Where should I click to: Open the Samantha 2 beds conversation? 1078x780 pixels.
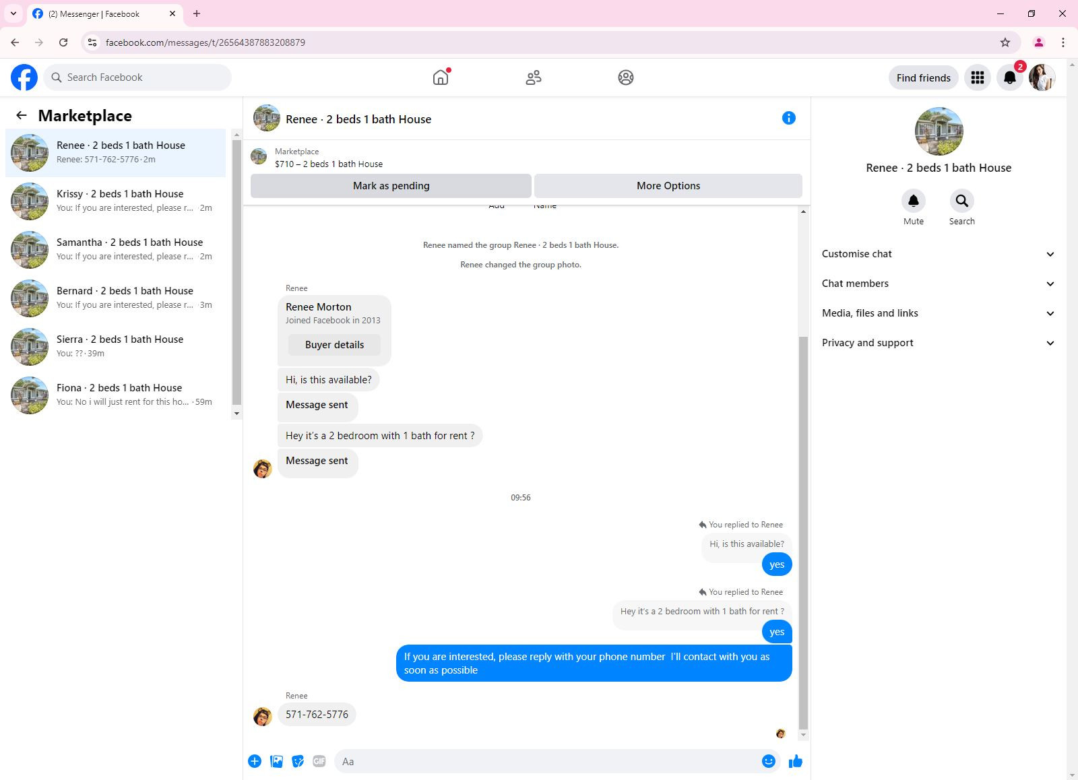pos(116,250)
